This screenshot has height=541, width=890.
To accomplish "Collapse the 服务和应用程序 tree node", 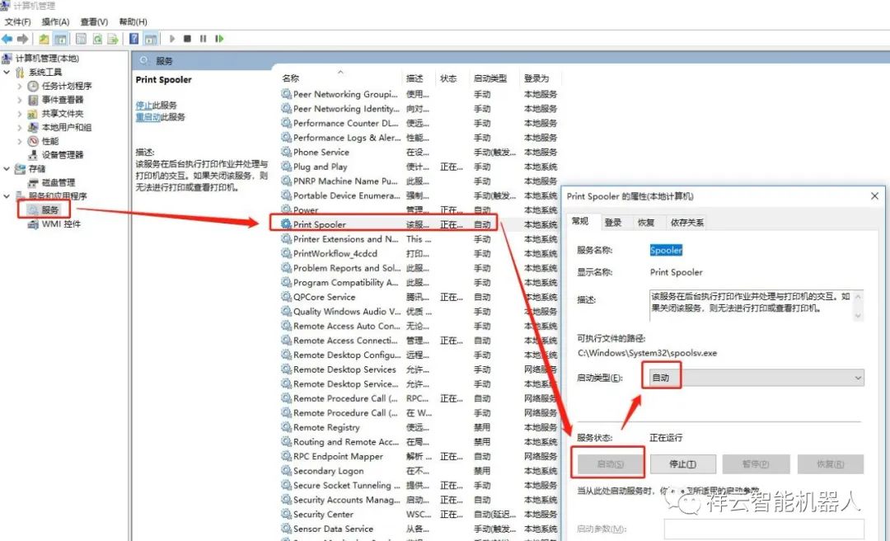I will (7, 196).
